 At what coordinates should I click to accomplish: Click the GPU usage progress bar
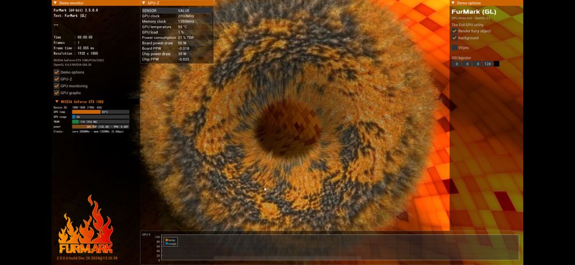pyautogui.click(x=101, y=117)
